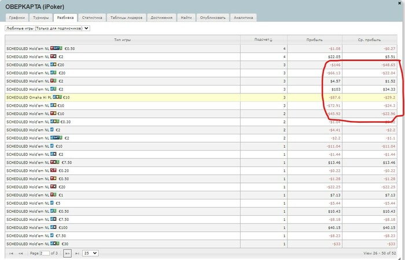The image size is (405, 260).
Task: Switch to the Аналитика tab
Action: (244, 18)
